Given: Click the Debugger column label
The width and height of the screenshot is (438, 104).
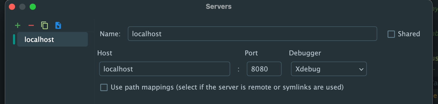Looking at the screenshot, I should (305, 53).
